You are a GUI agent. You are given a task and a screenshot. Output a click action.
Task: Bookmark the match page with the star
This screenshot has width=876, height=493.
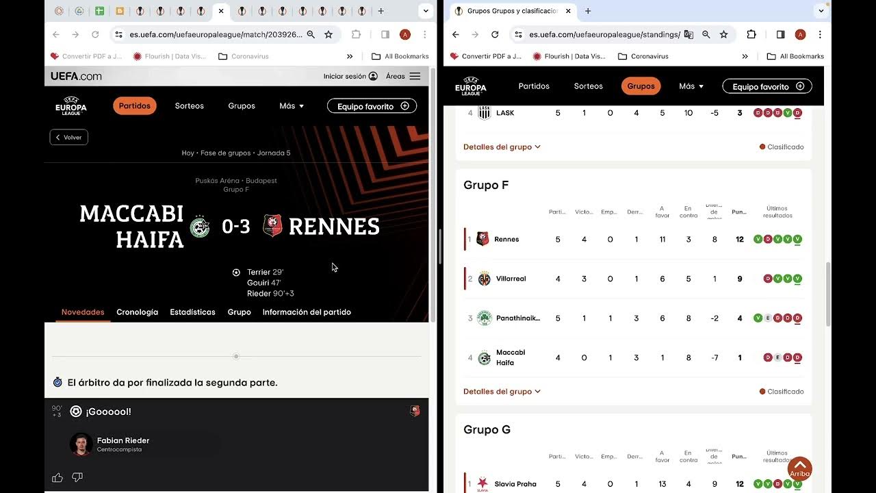pyautogui.click(x=328, y=34)
